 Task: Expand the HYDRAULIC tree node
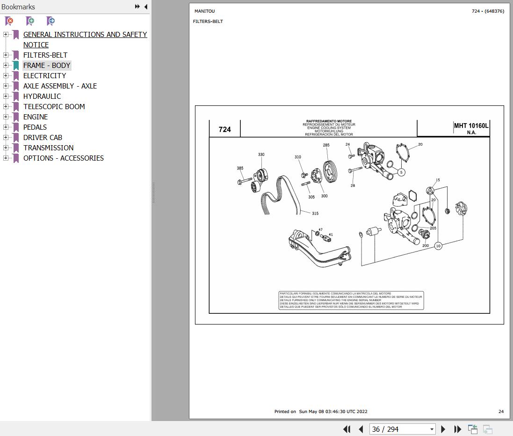point(6,96)
